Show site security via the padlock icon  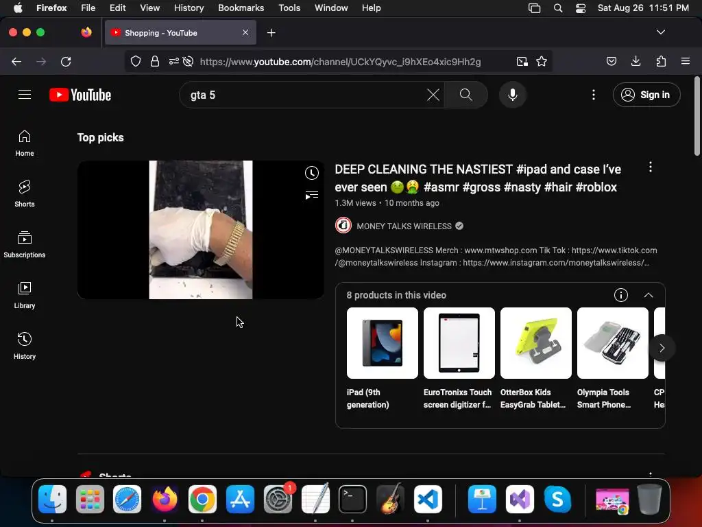click(x=155, y=61)
